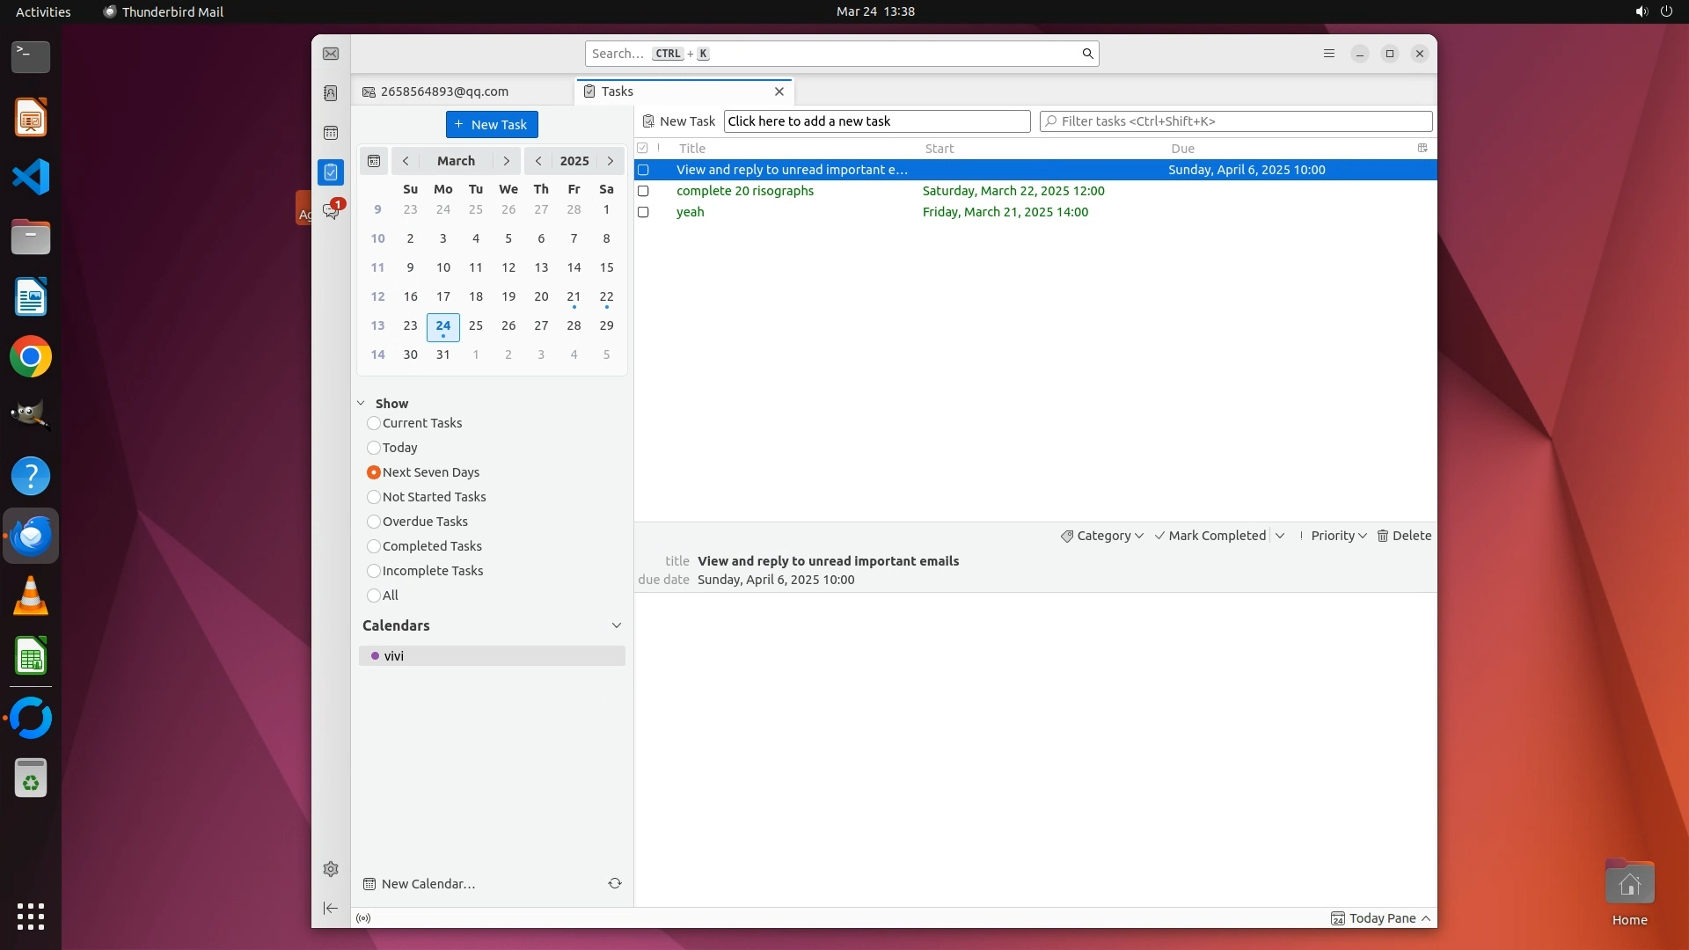Open the Thunderbird hamburger app menu
The height and width of the screenshot is (950, 1689).
[1328, 54]
